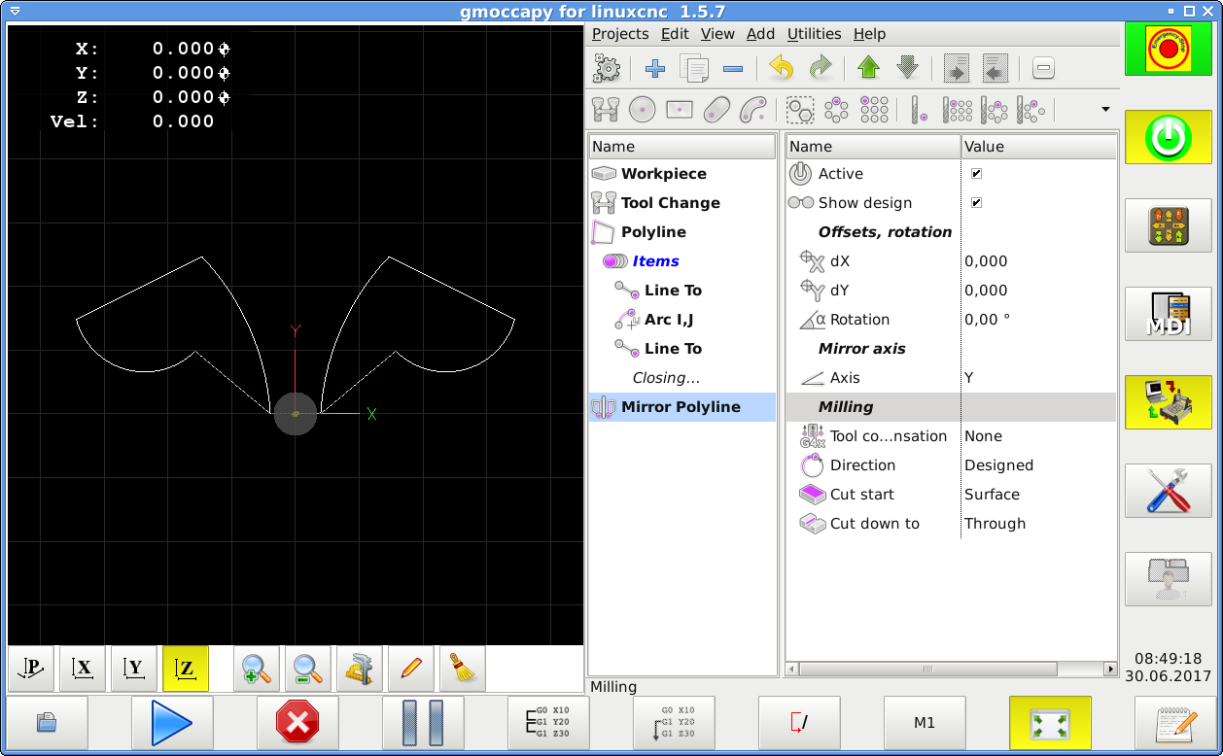
Task: Select the Polyline tree item
Action: tap(682, 232)
